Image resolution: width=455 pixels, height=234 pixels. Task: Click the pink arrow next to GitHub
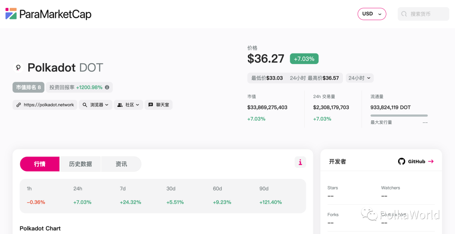point(431,162)
